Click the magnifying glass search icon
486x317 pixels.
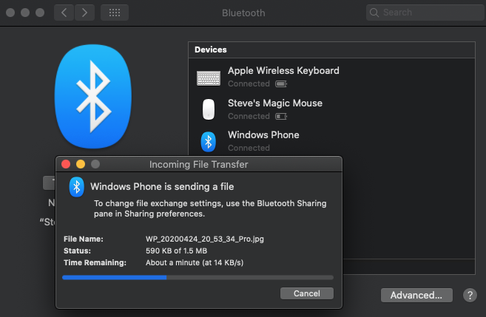374,13
